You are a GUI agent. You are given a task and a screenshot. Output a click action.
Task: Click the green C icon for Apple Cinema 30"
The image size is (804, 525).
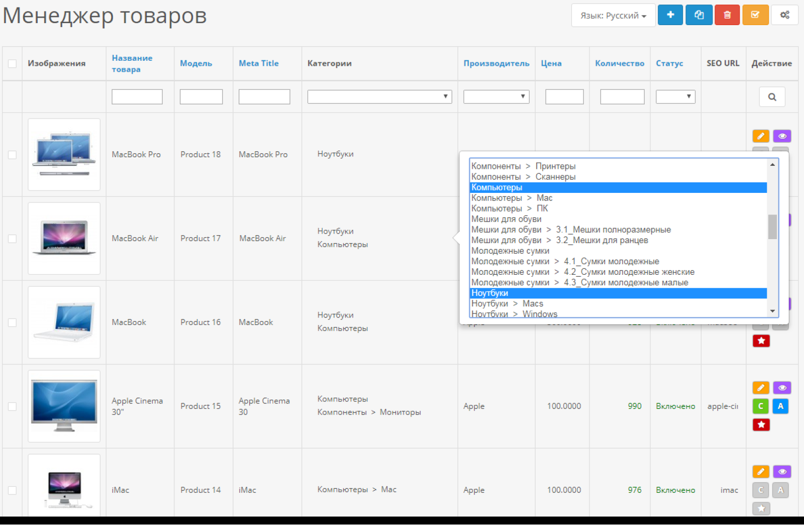(x=761, y=406)
